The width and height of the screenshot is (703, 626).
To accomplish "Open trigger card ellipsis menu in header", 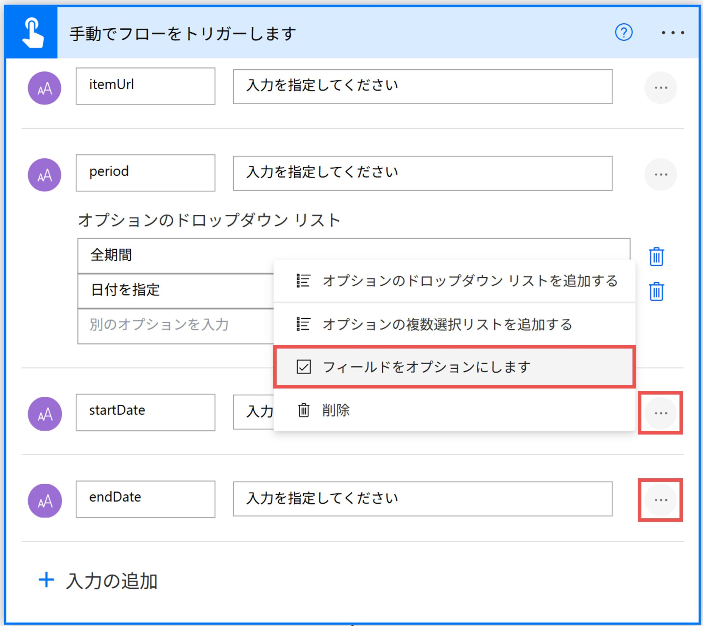I will point(673,33).
